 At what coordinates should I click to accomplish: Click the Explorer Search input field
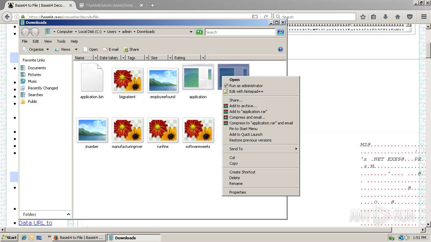(240, 32)
